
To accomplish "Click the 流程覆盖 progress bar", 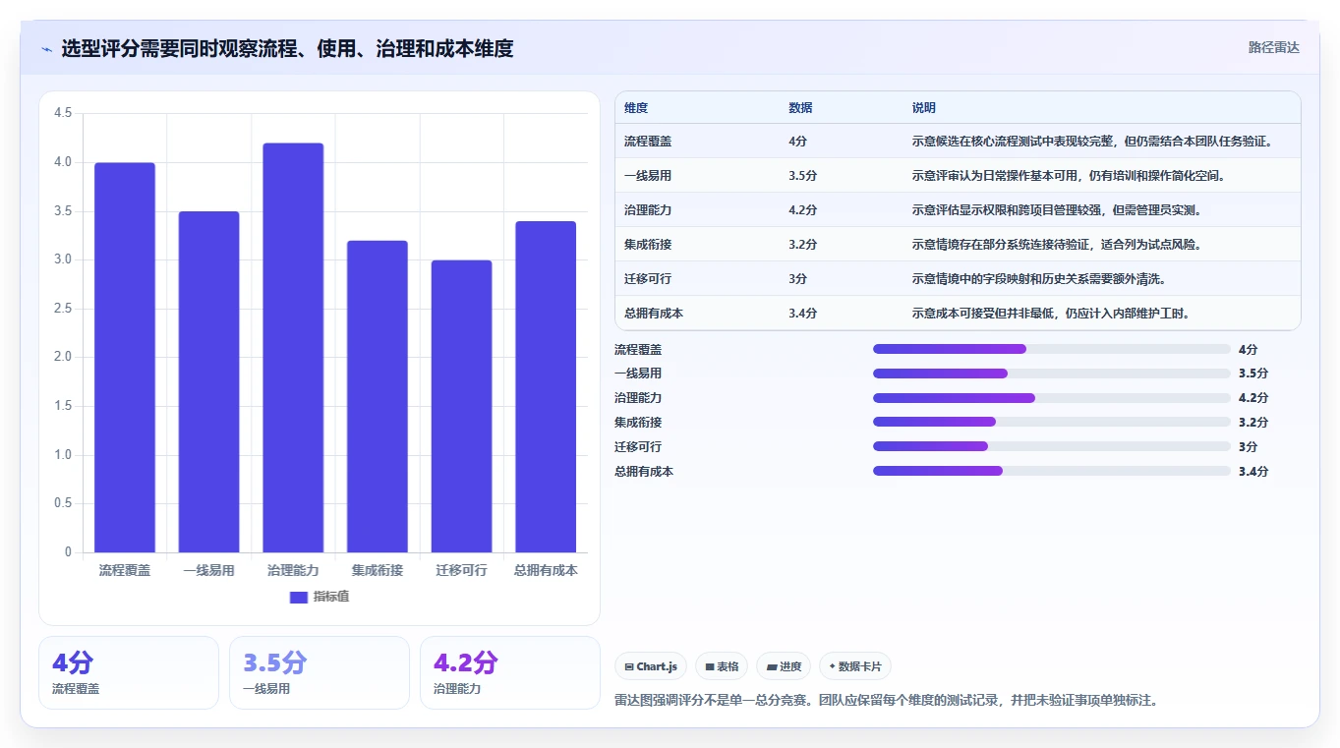I will click(1052, 349).
